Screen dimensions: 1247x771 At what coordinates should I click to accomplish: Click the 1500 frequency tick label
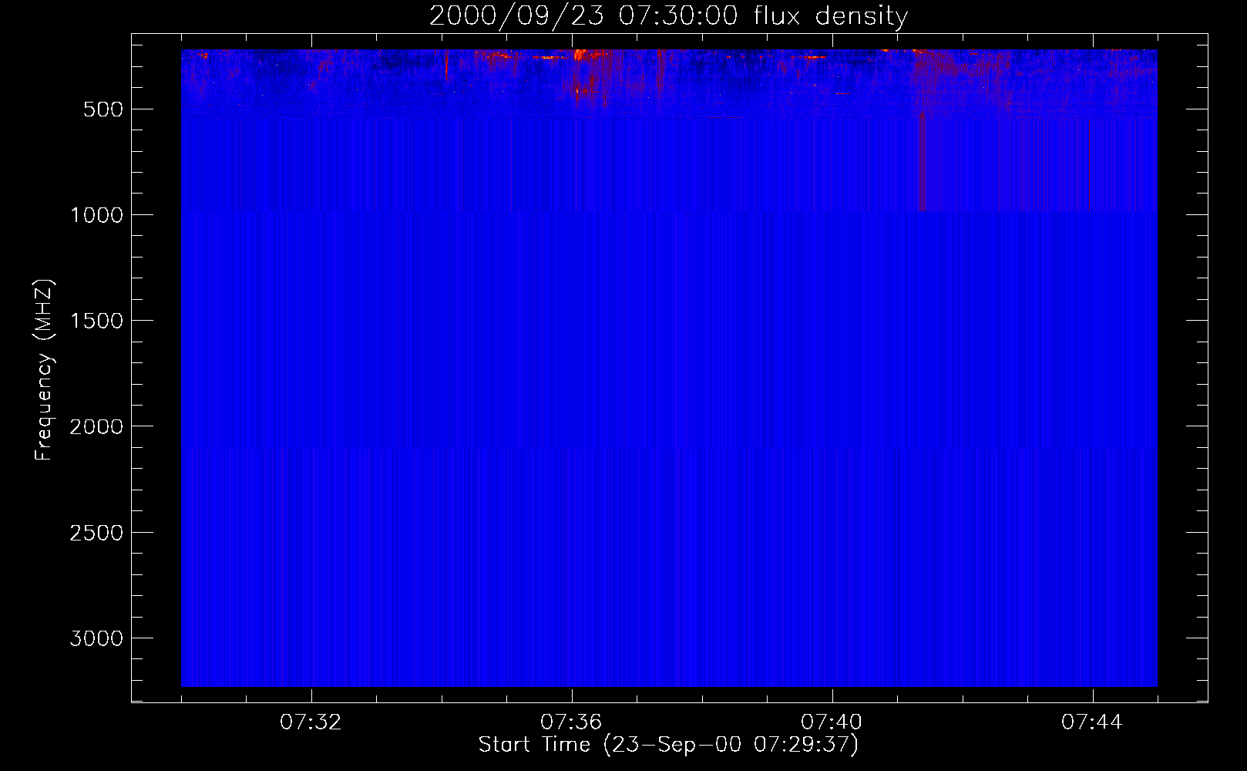96,321
